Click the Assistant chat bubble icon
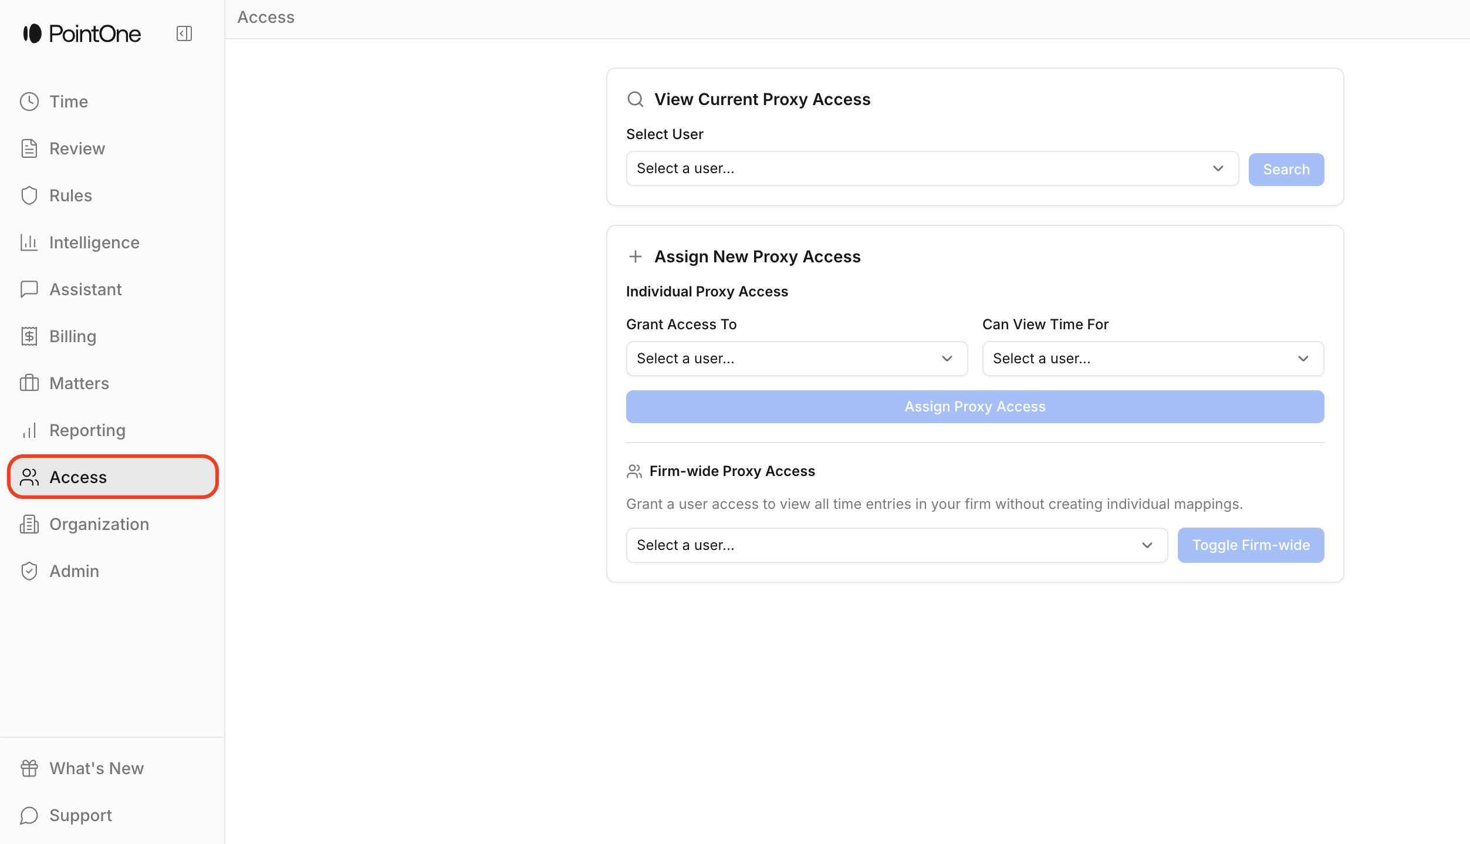 point(29,289)
